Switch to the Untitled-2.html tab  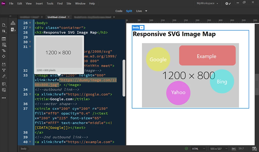[x=57, y=17]
